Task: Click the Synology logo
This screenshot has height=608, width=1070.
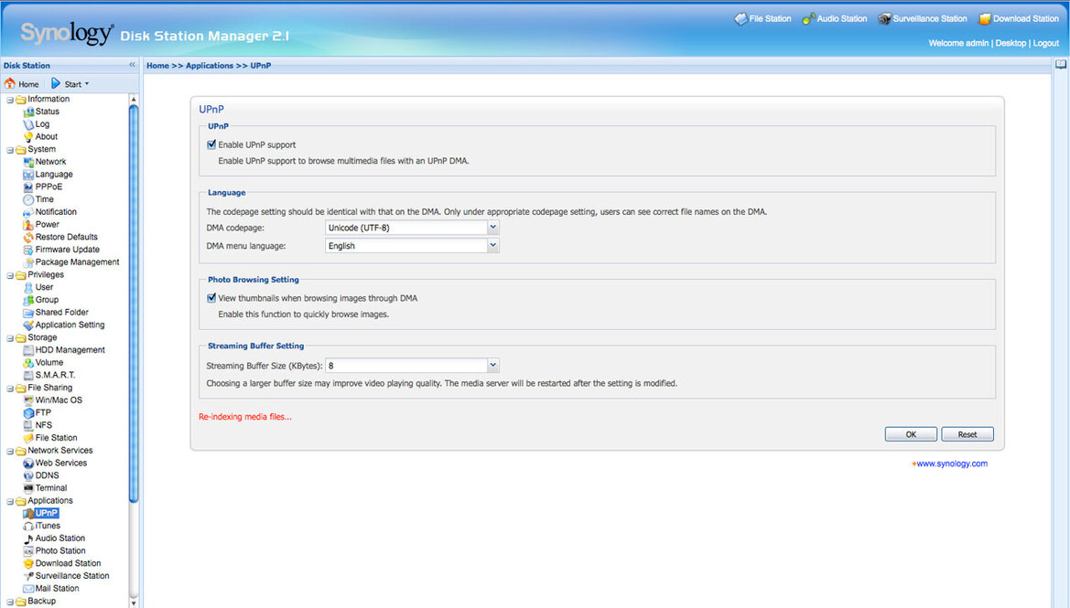Action: 67,33
